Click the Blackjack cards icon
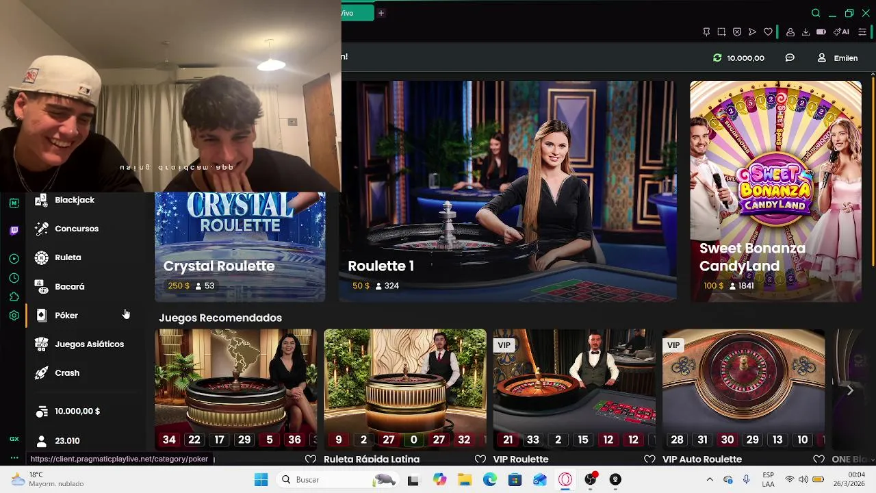876x493 pixels. tap(41, 200)
